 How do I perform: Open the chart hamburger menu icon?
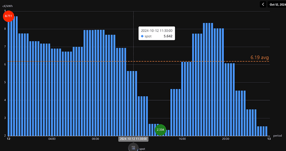(133, 148)
